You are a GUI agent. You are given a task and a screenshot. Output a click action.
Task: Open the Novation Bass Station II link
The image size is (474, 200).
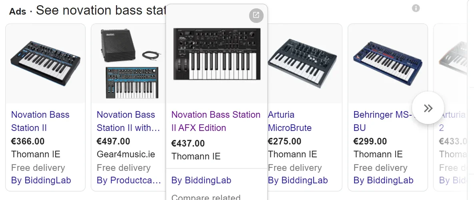[40, 121]
